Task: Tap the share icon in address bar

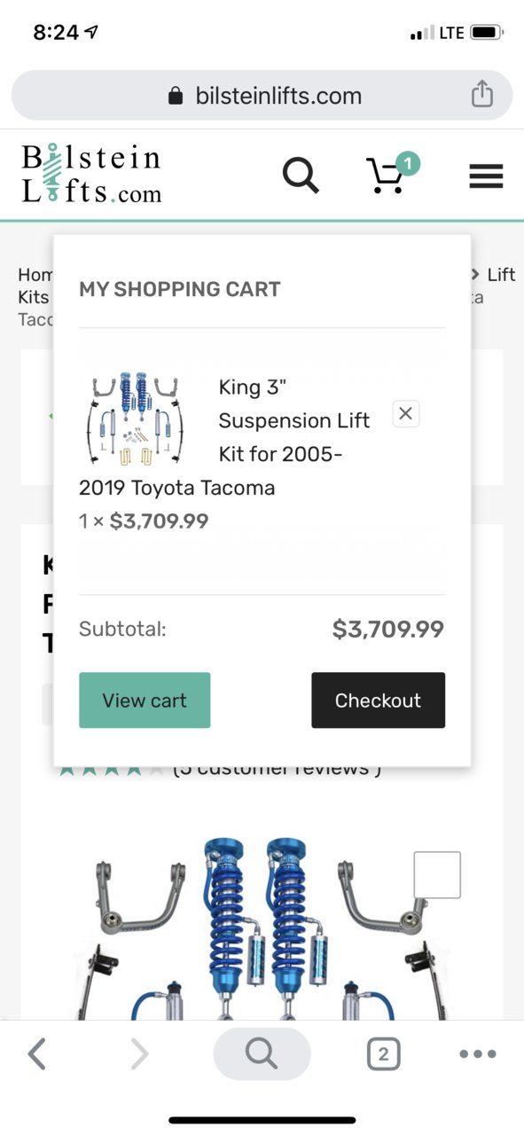Action: 481,94
